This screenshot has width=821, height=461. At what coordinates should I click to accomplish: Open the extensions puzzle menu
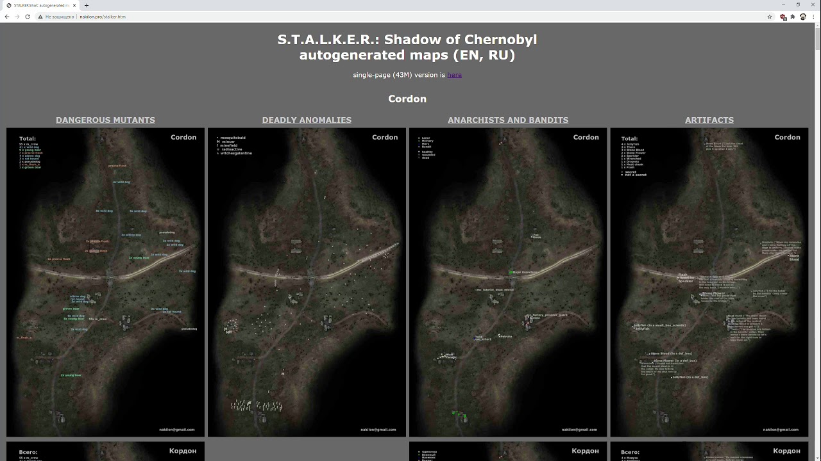(793, 17)
